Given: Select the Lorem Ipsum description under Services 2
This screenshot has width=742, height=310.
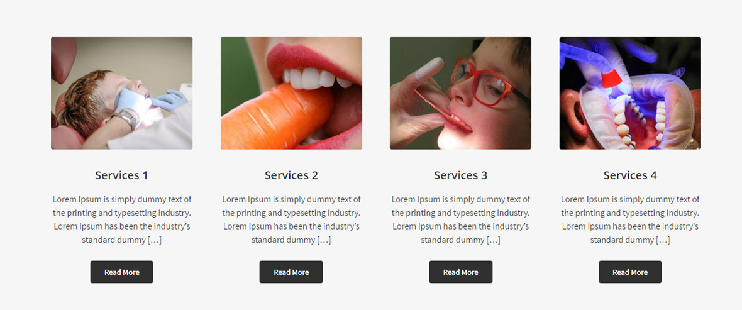Looking at the screenshot, I should pos(291,219).
